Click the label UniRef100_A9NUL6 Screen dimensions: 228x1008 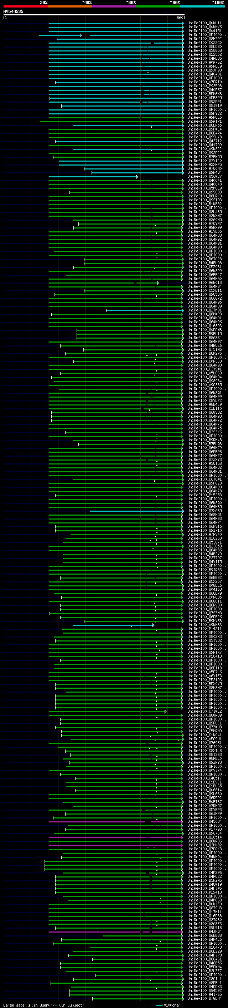point(204,117)
